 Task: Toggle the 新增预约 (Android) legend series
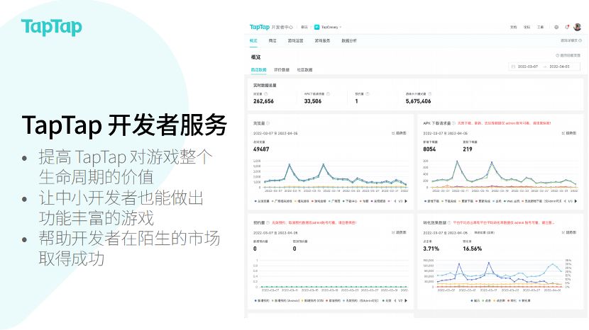285,301
